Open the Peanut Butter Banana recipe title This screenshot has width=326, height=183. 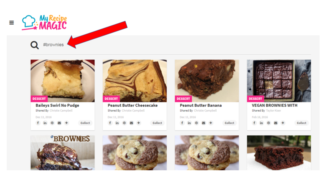(201, 105)
